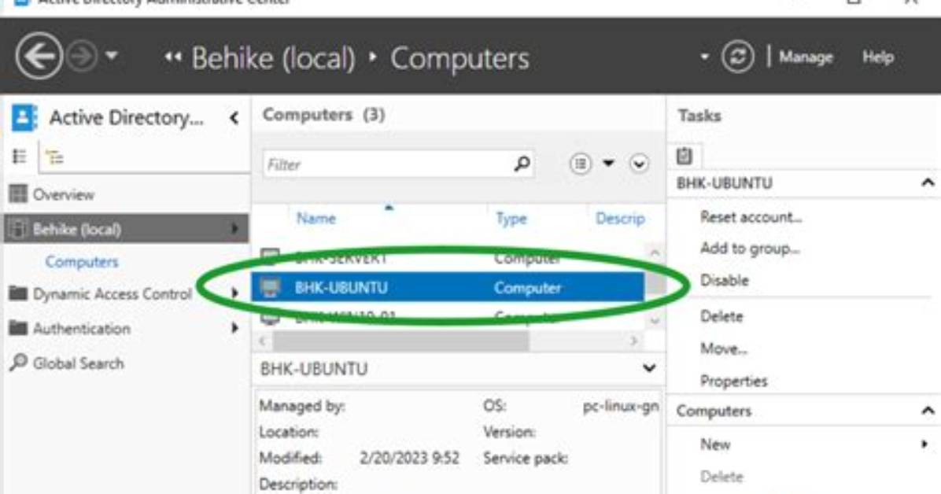Click the forward navigation arrow
This screenshot has width=941, height=494.
click(82, 57)
